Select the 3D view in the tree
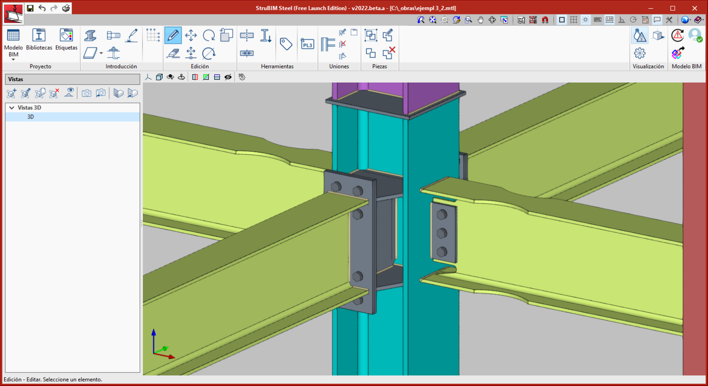The width and height of the screenshot is (708, 386). pos(30,117)
